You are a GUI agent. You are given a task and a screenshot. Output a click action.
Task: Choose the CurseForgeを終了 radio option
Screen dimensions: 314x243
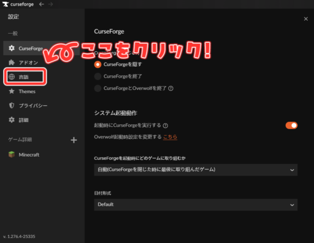pos(98,77)
